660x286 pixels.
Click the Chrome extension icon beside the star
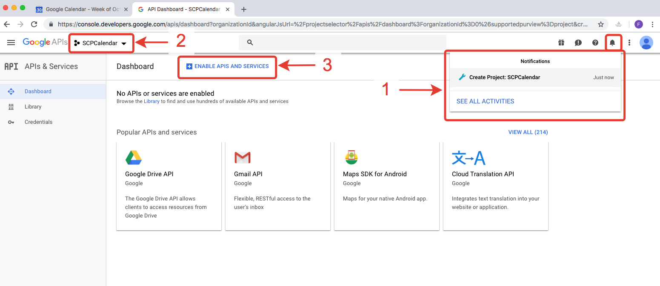coord(619,24)
